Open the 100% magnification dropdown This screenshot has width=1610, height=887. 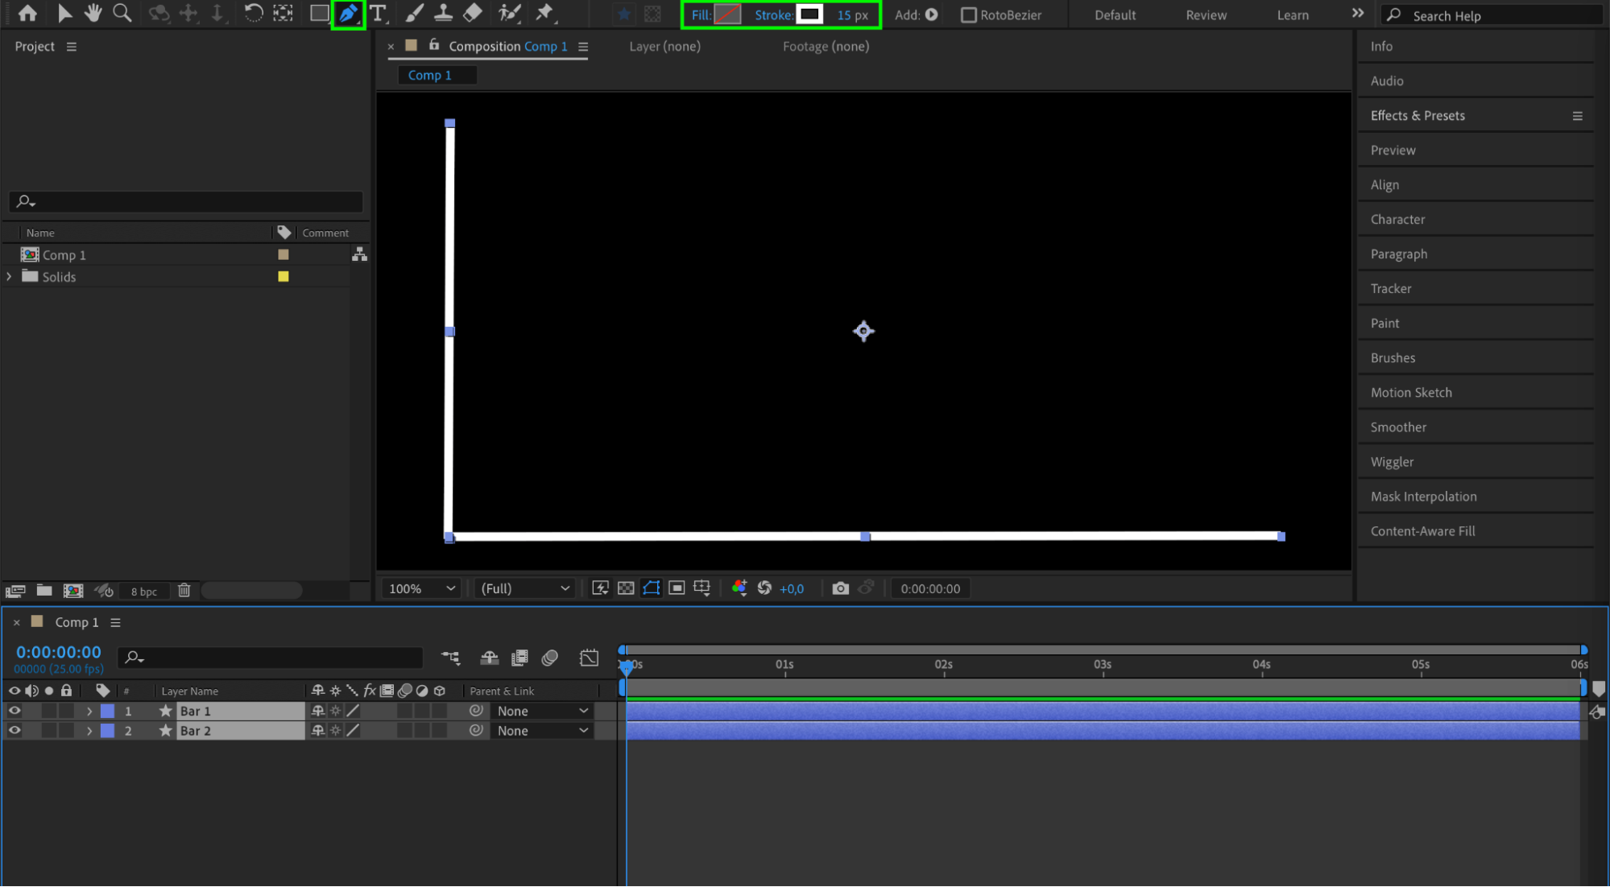pyautogui.click(x=422, y=588)
